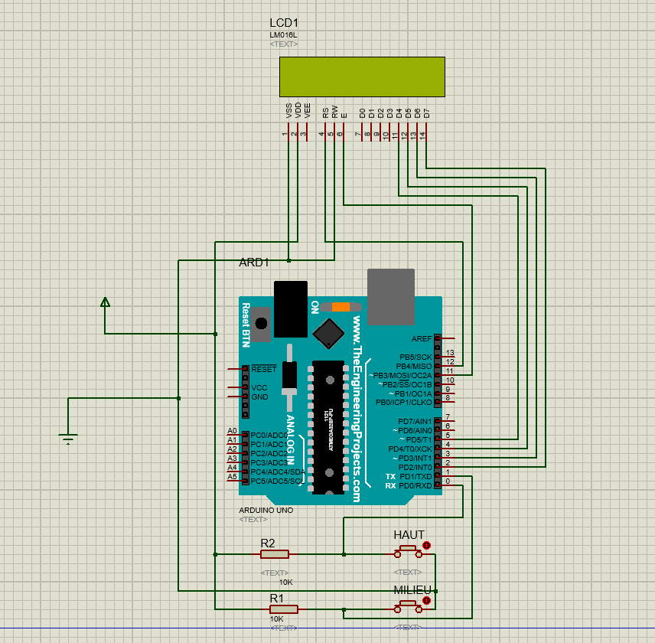Click the LCD RS pin
The image size is (655, 643).
tap(325, 132)
